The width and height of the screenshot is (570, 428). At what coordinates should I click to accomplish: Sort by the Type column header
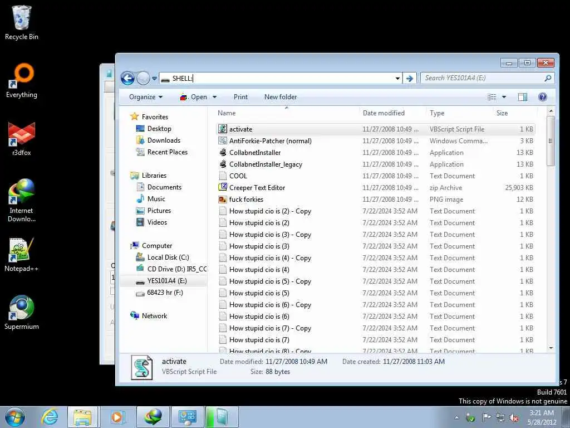(x=459, y=113)
